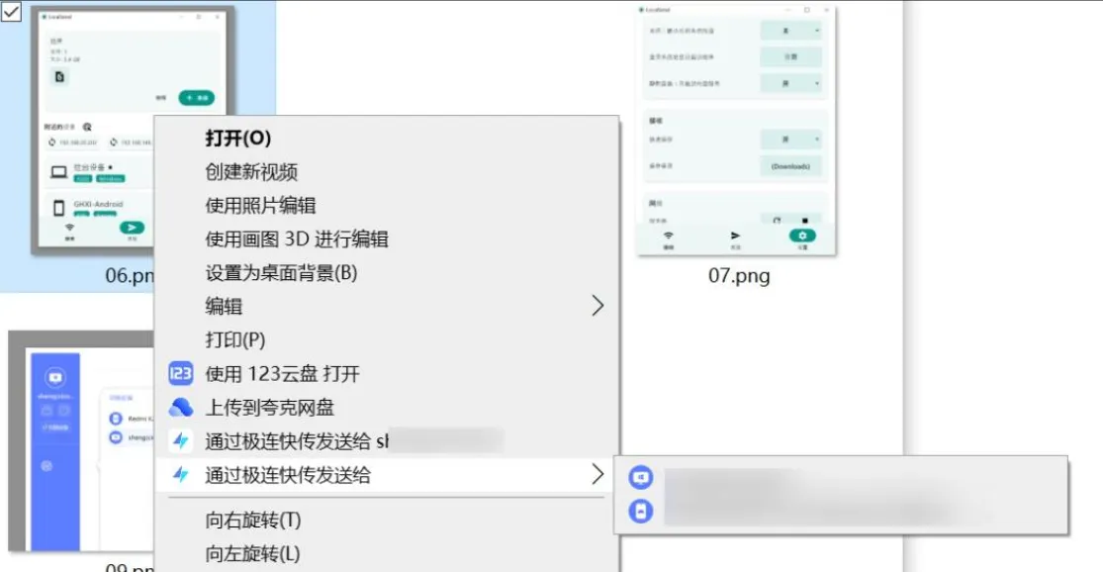Image resolution: width=1103 pixels, height=572 pixels.
Task: Select the 07.png file thumbnail
Action: [x=736, y=131]
